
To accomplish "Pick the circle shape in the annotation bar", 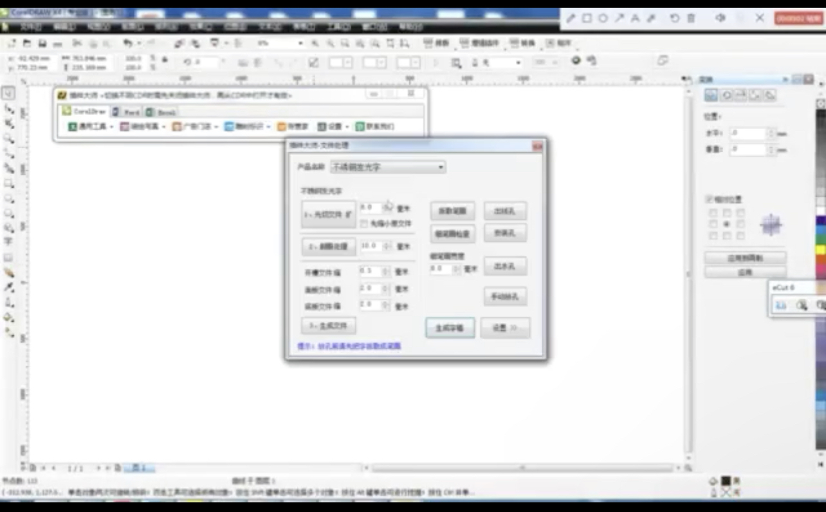I will pos(603,18).
